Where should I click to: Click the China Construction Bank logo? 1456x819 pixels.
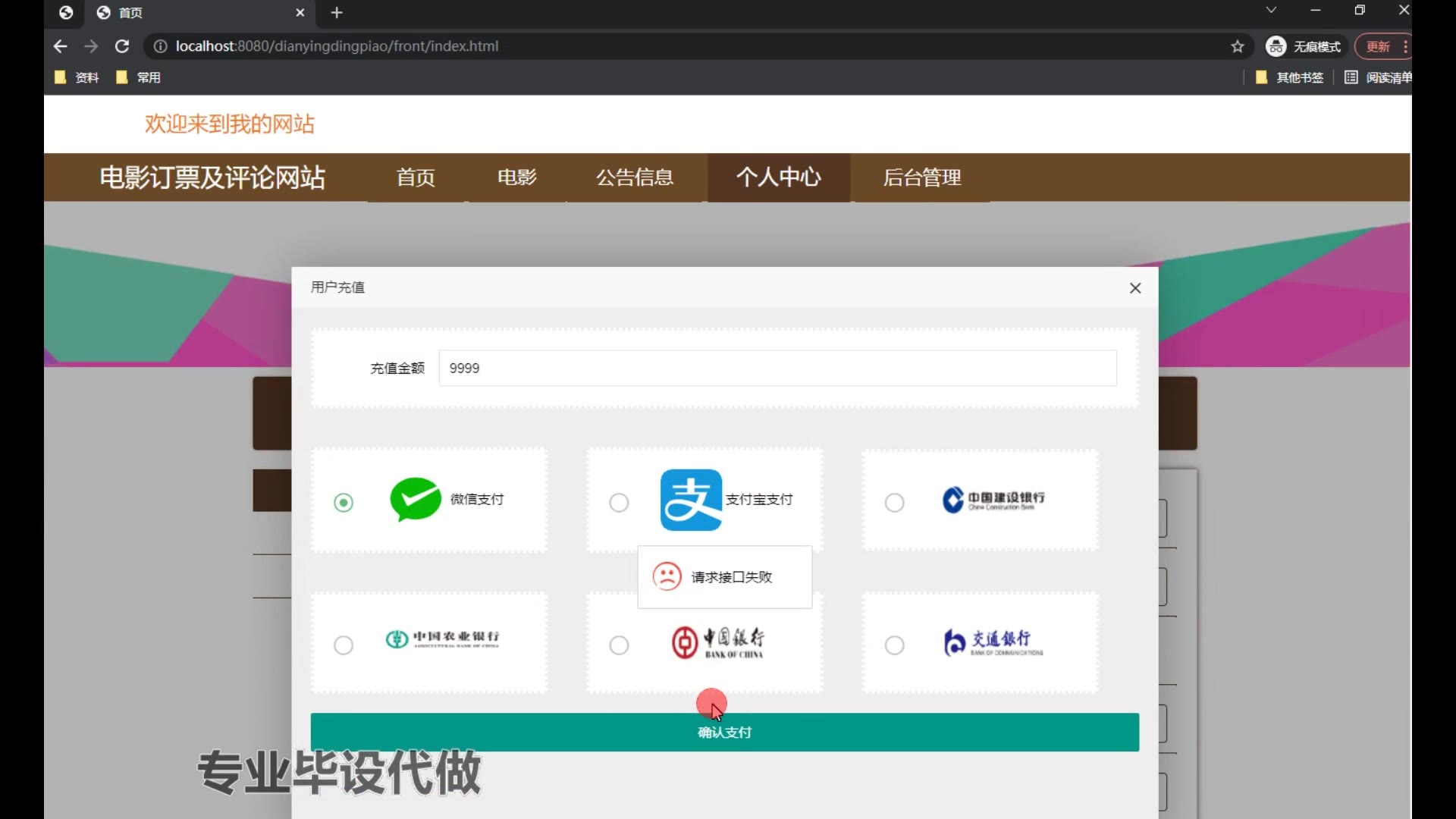point(993,500)
